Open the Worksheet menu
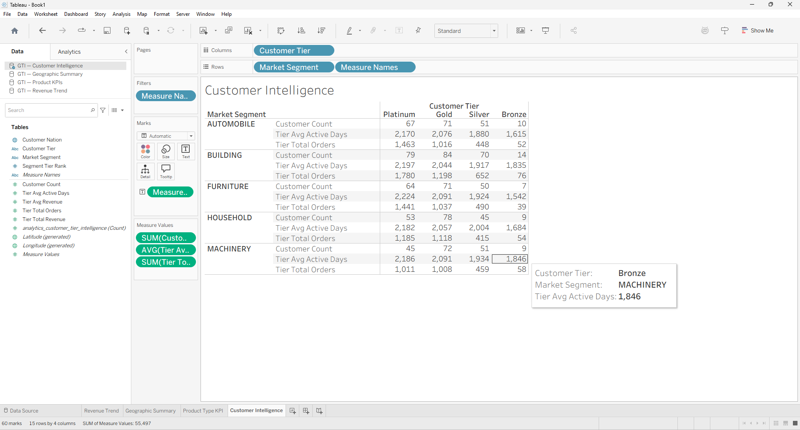Screen dimensions: 800x430 pyautogui.click(x=46, y=14)
